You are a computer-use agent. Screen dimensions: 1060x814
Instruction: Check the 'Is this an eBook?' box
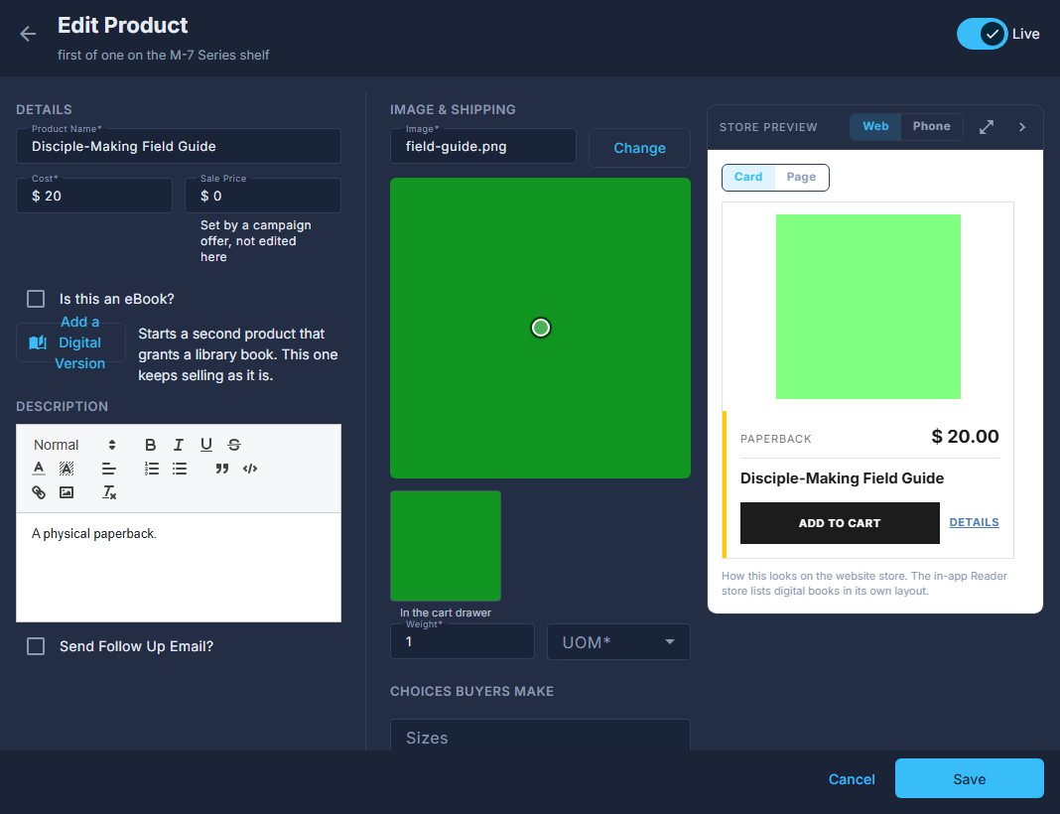coord(36,299)
